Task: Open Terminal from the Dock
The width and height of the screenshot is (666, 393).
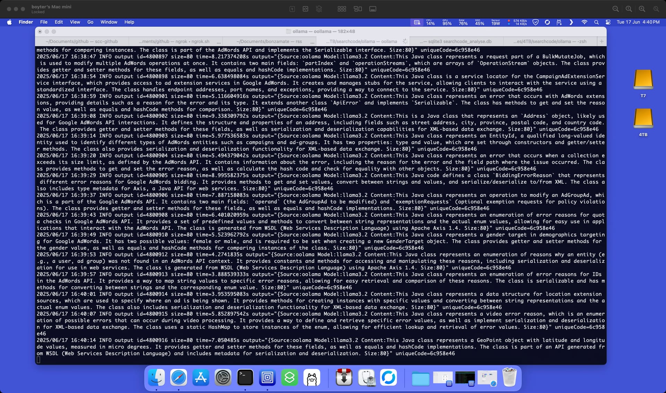Action: click(245, 377)
